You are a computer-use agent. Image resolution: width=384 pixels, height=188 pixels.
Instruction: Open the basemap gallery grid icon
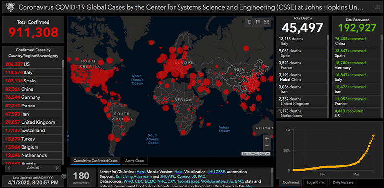coord(267,22)
